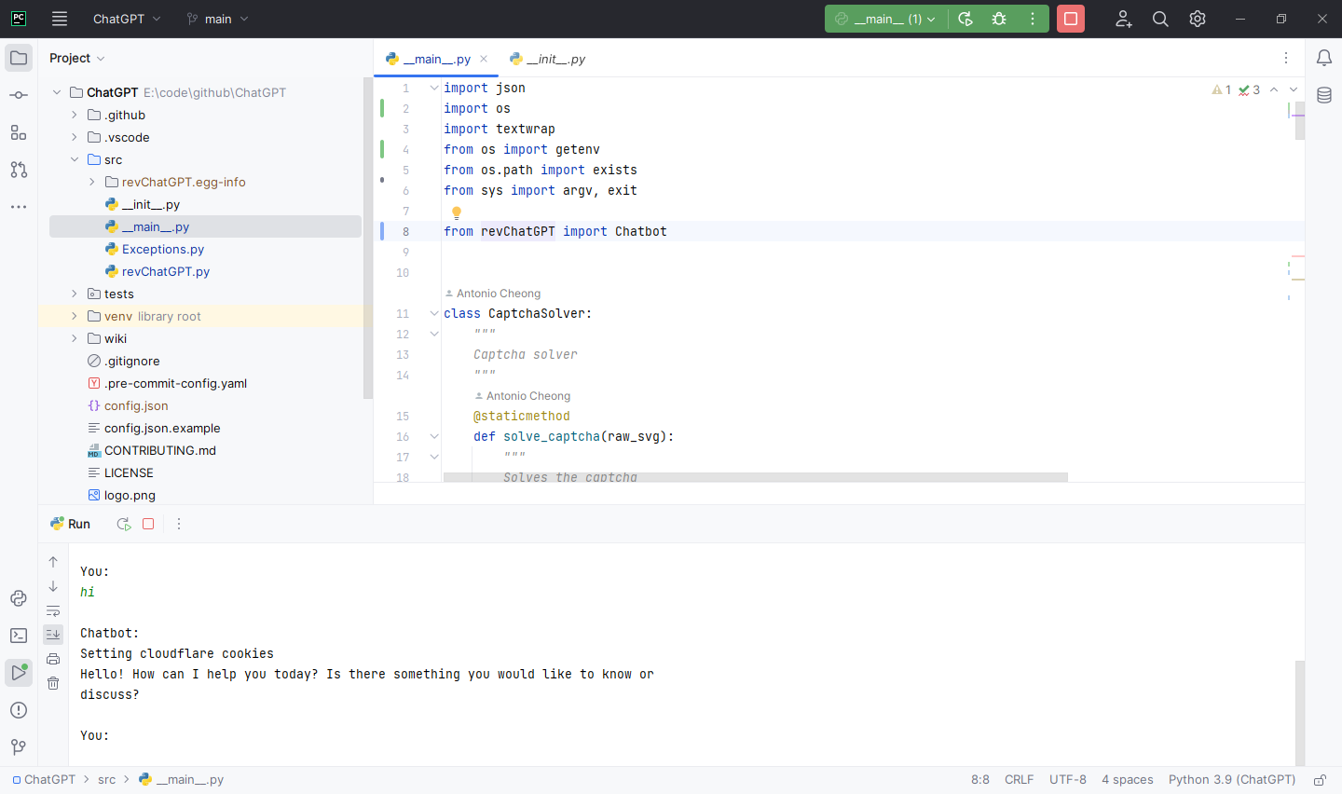Toggle the read-only lock in the status bar

click(1319, 780)
